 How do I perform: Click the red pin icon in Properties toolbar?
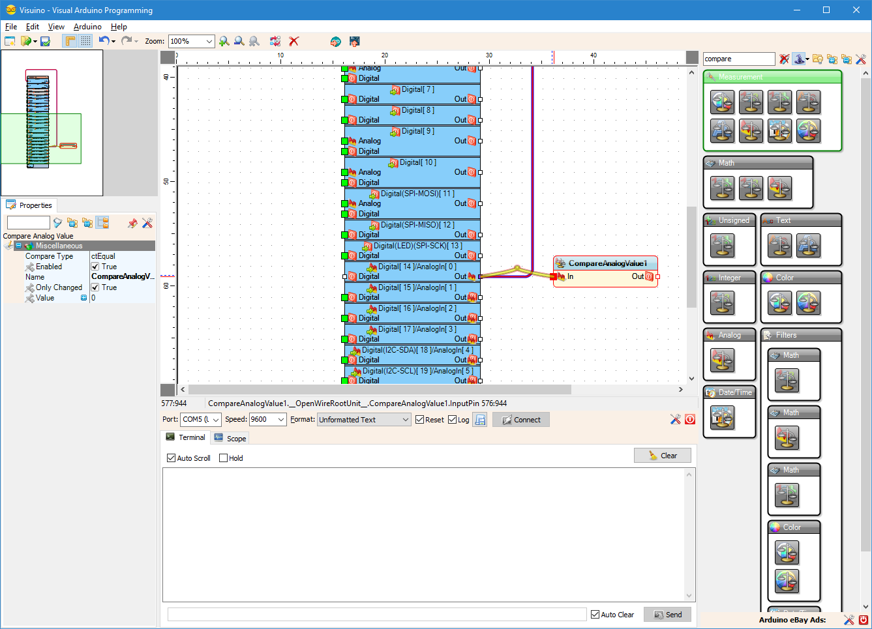coord(132,223)
